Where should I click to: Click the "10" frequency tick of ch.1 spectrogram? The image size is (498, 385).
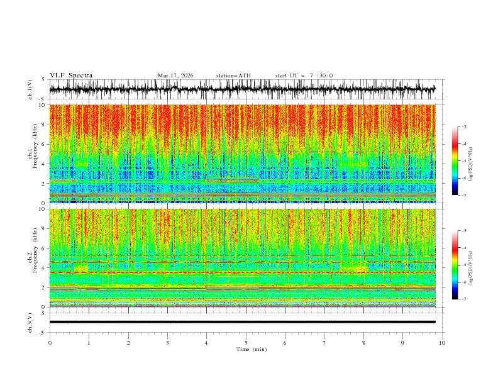pyautogui.click(x=43, y=105)
